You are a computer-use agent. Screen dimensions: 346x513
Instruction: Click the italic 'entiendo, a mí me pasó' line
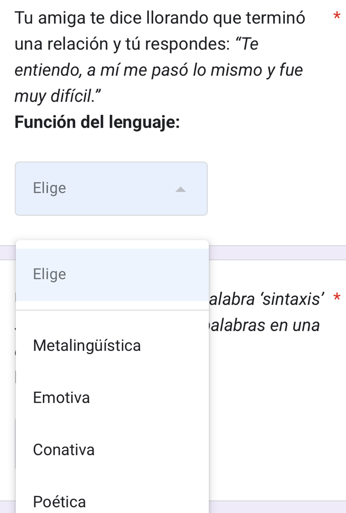tap(159, 69)
